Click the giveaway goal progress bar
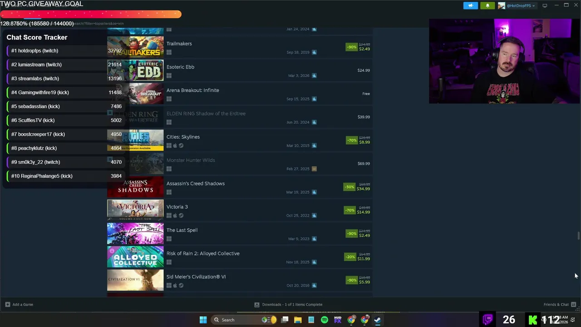The height and width of the screenshot is (327, 581). 91,15
